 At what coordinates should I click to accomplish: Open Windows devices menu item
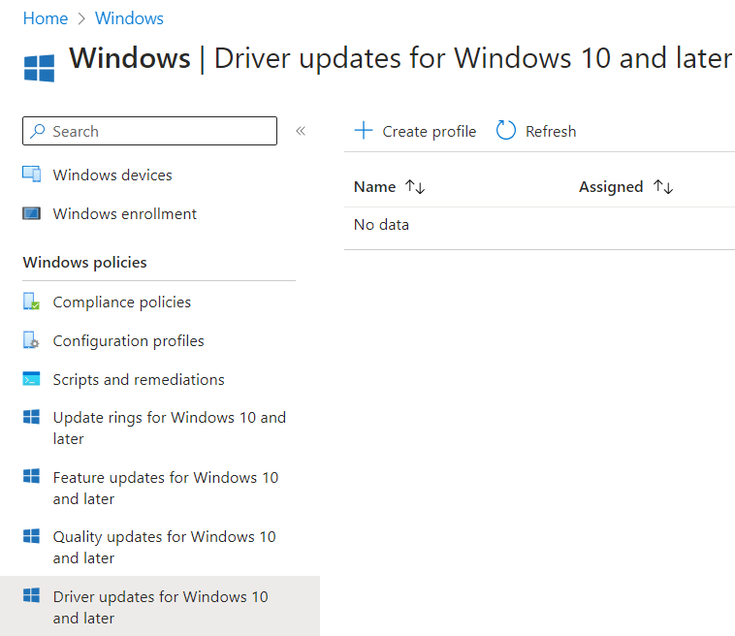coord(112,175)
